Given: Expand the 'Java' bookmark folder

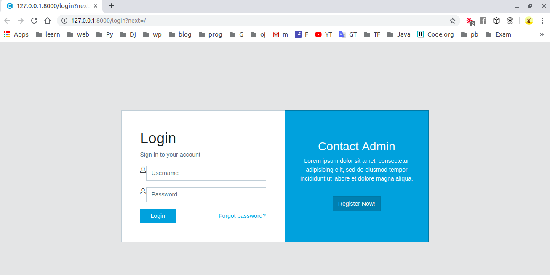Looking at the screenshot, I should point(399,34).
